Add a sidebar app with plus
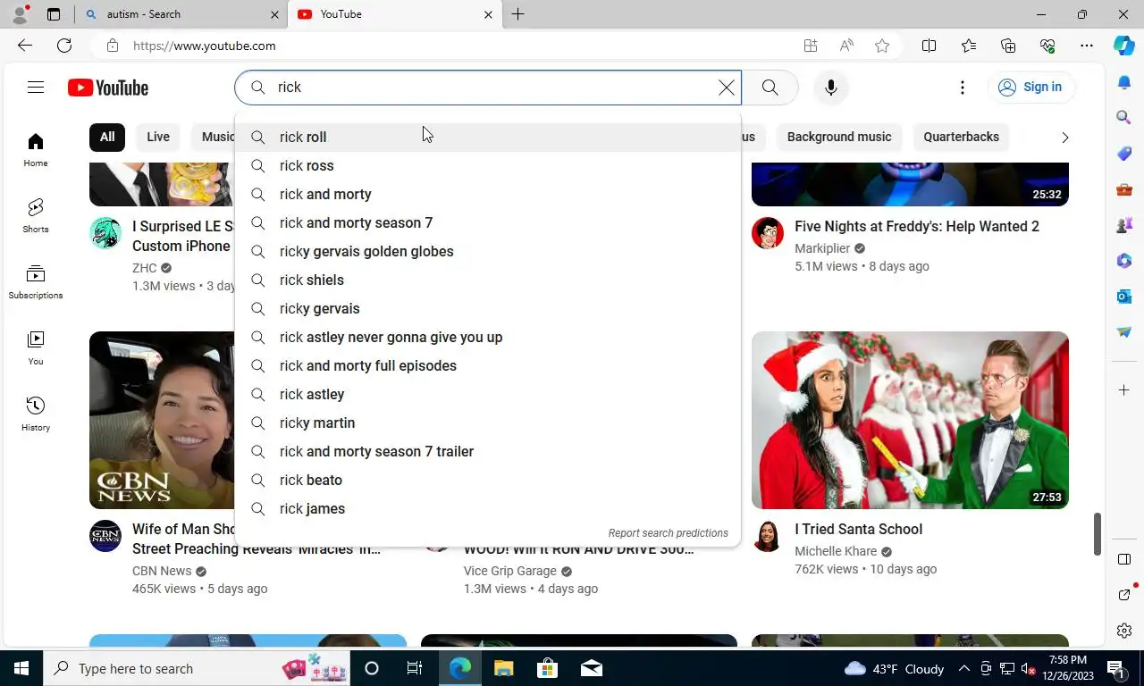Image resolution: width=1144 pixels, height=686 pixels. 1124,390
